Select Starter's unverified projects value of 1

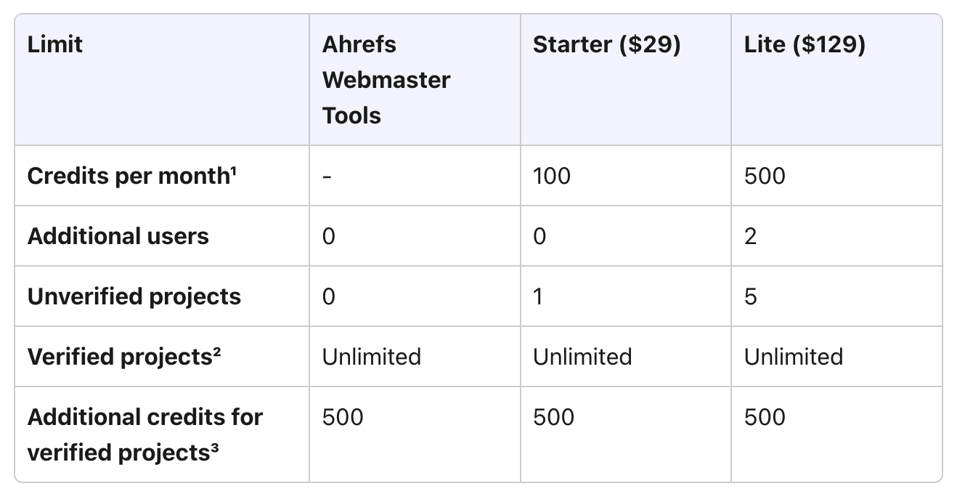click(x=538, y=297)
